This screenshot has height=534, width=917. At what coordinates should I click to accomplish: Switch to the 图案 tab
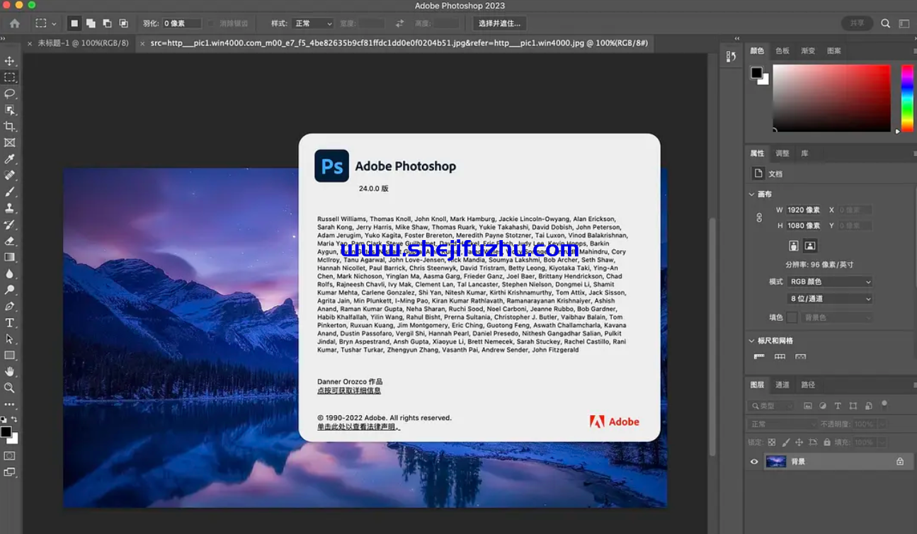[x=834, y=51]
